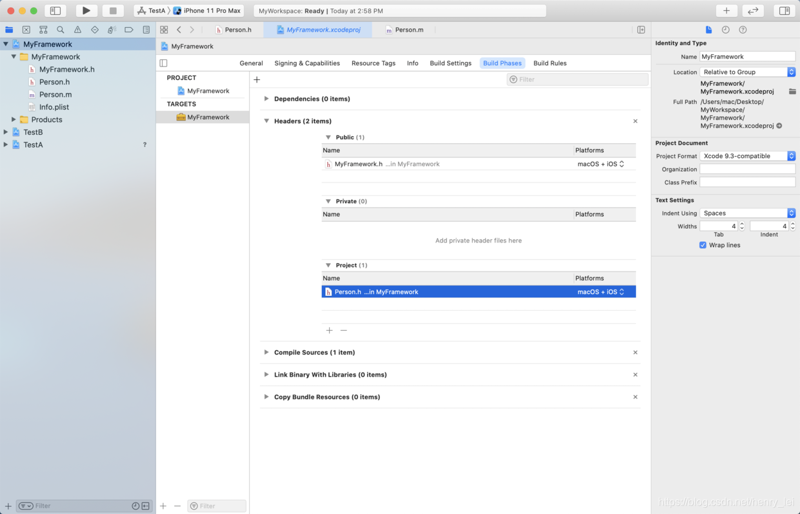Show the Test navigator diamond icon

(95, 30)
